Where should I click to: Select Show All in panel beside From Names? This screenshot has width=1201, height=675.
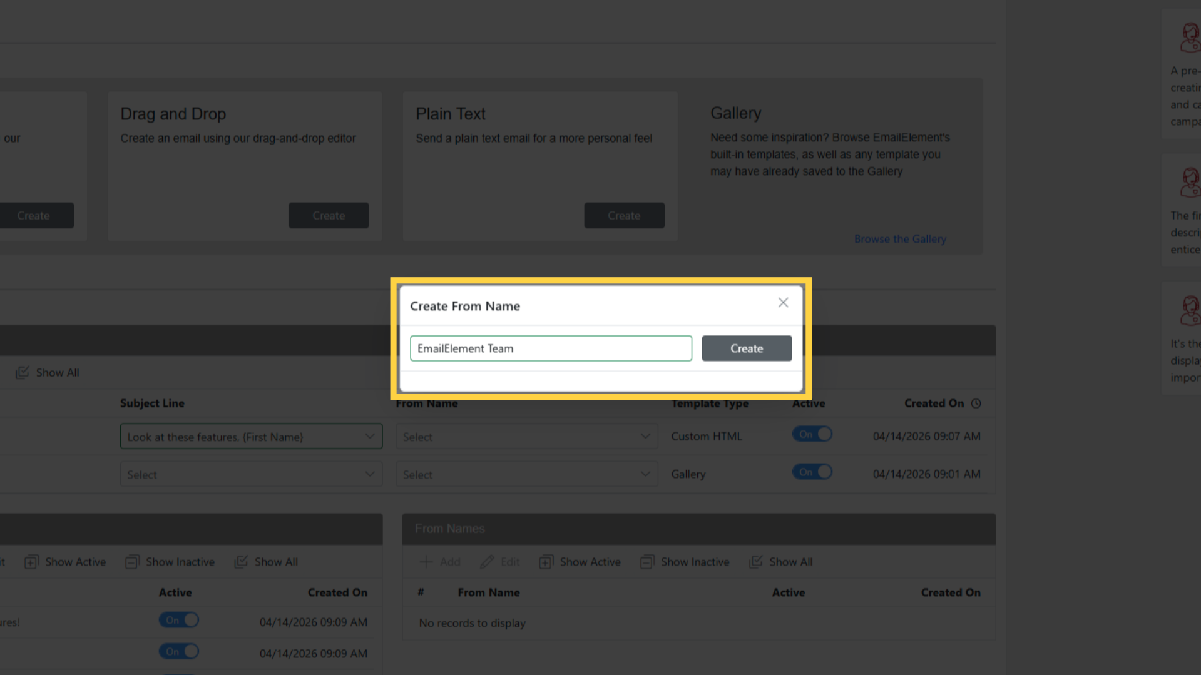click(266, 562)
